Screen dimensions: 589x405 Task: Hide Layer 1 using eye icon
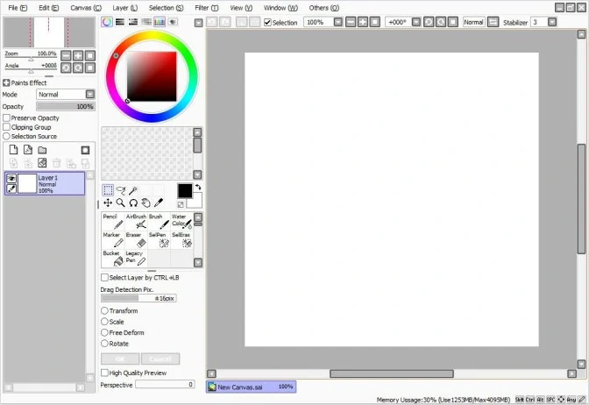coord(11,179)
